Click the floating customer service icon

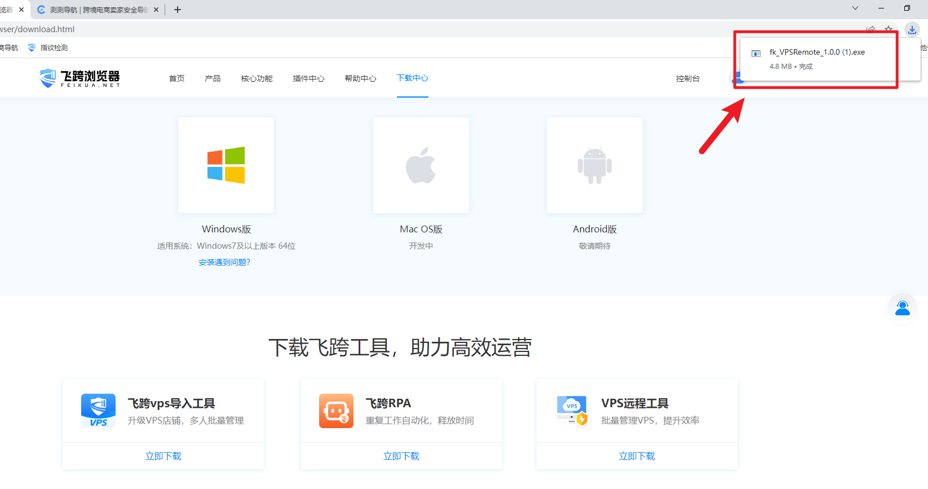pos(902,308)
